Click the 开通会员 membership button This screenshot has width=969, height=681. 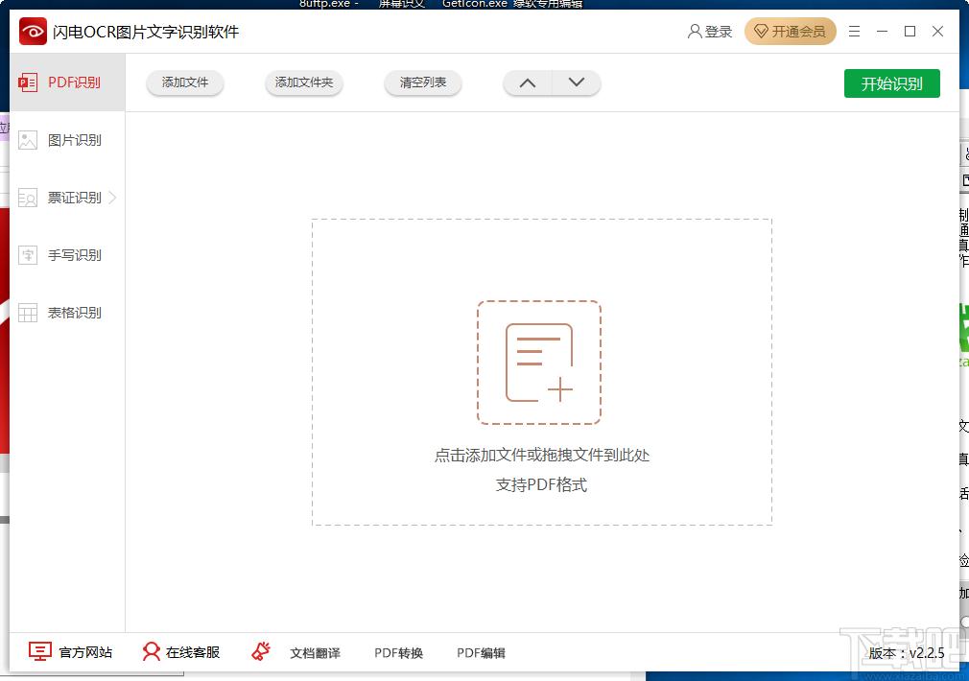click(x=790, y=31)
